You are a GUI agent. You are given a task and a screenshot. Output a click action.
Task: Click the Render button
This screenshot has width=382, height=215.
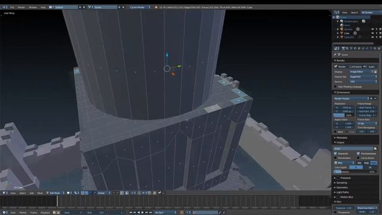[x=340, y=66]
